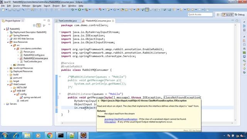Select Person.java in Project Explorer

tap(29, 52)
